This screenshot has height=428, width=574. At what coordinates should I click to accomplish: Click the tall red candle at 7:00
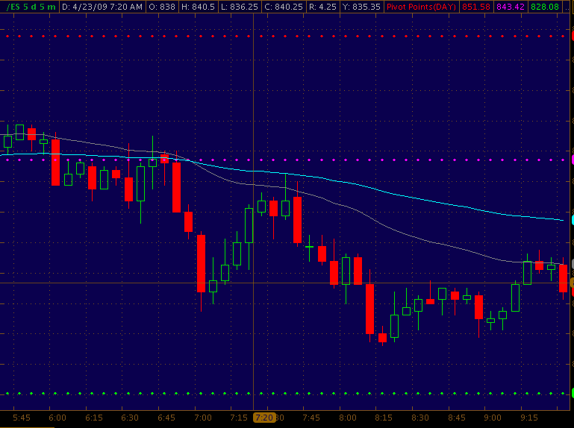pyautogui.click(x=201, y=263)
